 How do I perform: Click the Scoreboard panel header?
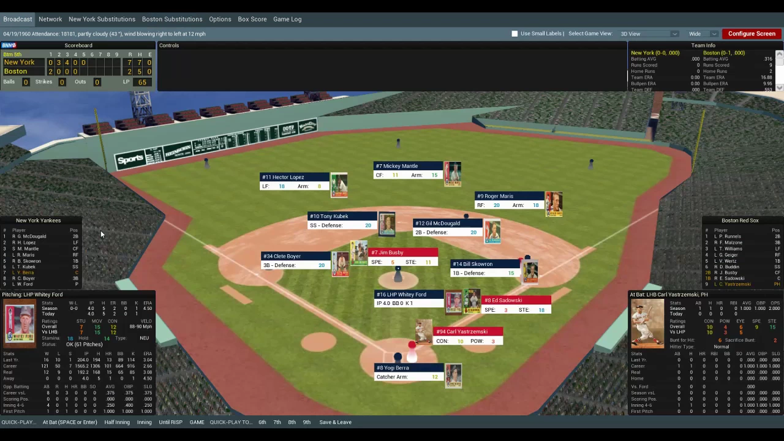[x=78, y=45]
